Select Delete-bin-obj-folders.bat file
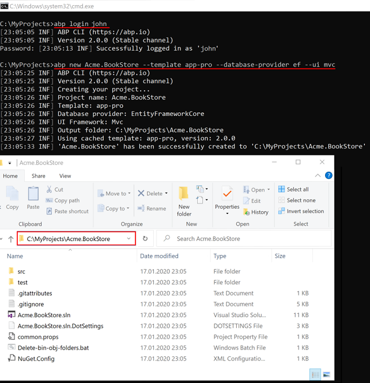Screen dimensions: 370x383 pos(53,348)
